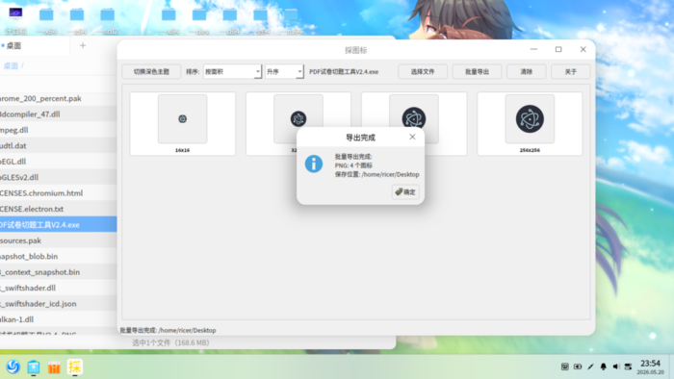Open the yellow 採 app taskbar icon
The image size is (674, 379).
click(x=75, y=367)
